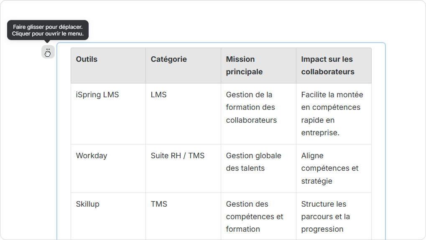
Task: Click 'Structure les parcours et la progression' cell
Action: pyautogui.click(x=325, y=217)
